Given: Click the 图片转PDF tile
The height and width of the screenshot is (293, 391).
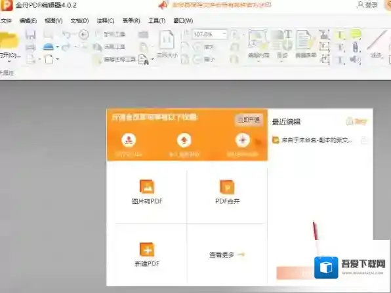Looking at the screenshot, I should (x=147, y=192).
